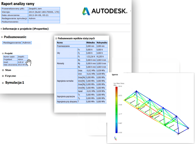Click 'Redagowanie symulacji:' label cell
Viewport: 195px width, 144px height.
point(14,18)
